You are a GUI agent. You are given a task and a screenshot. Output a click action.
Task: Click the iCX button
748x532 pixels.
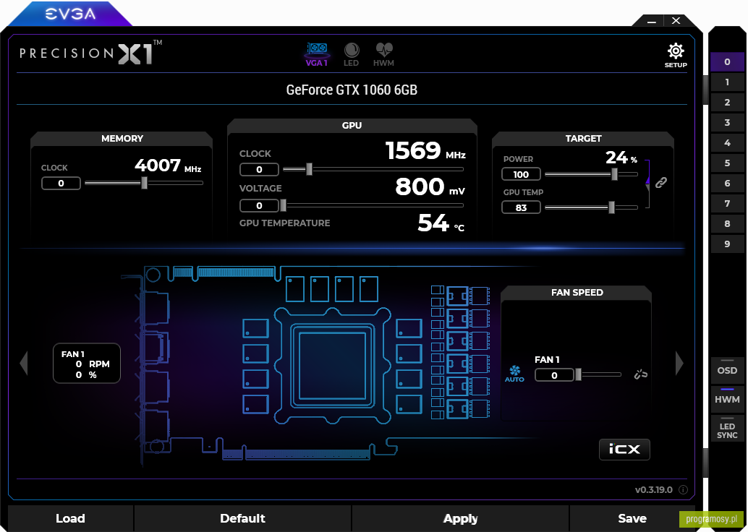624,449
